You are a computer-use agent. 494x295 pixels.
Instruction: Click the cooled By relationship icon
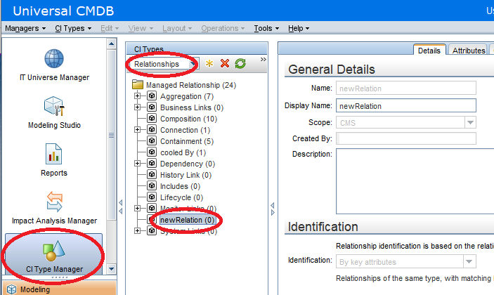pos(152,152)
